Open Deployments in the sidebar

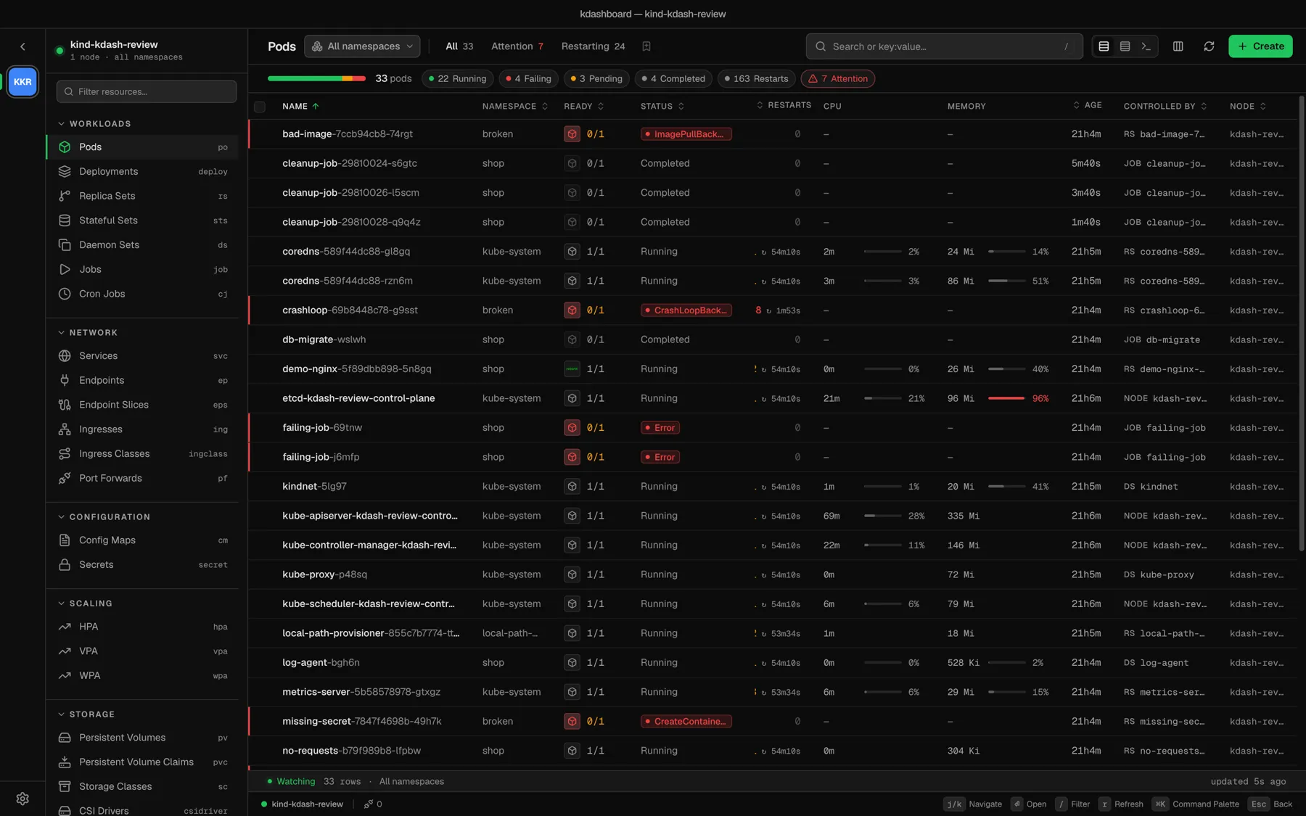click(142, 172)
